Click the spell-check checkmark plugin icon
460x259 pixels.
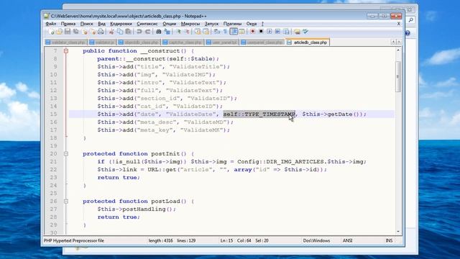[x=305, y=32]
